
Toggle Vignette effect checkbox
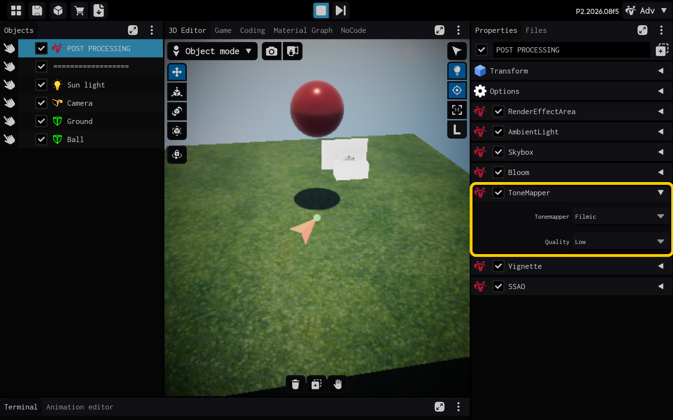click(x=498, y=266)
